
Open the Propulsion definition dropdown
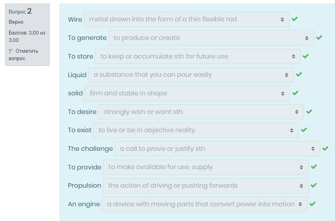(x=205, y=186)
